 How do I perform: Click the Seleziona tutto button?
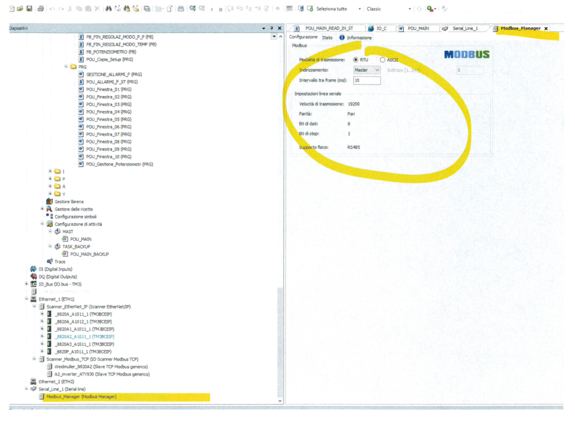tap(331, 9)
